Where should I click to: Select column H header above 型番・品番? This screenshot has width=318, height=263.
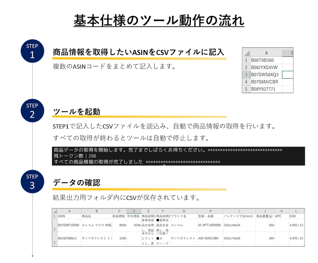point(210,211)
